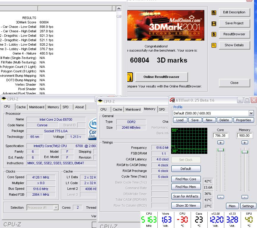Start Find Max Core
Screen dimensions: 257x228
(x=186, y=179)
